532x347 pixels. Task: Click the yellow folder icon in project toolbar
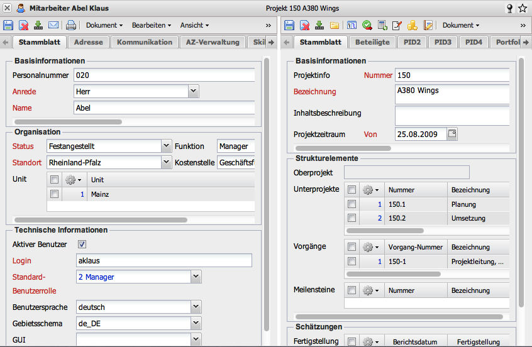pyautogui.click(x=335, y=25)
